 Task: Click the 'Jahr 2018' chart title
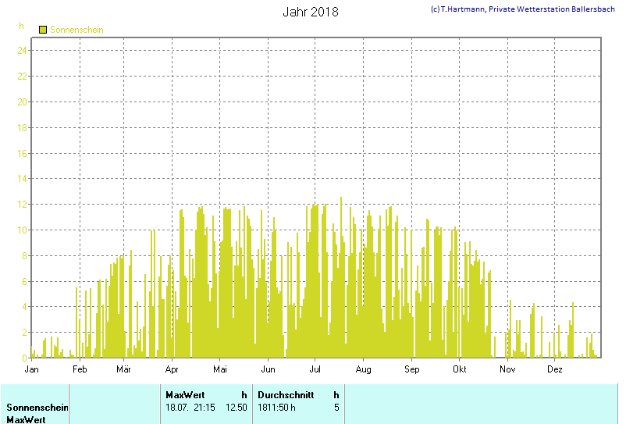[x=310, y=12]
